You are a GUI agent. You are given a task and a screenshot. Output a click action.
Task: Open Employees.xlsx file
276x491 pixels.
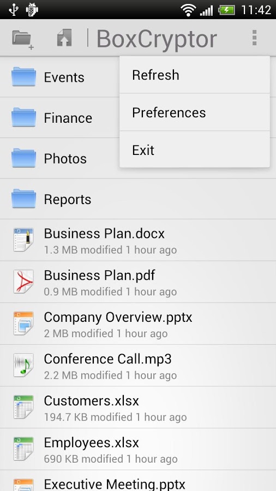[138, 449]
